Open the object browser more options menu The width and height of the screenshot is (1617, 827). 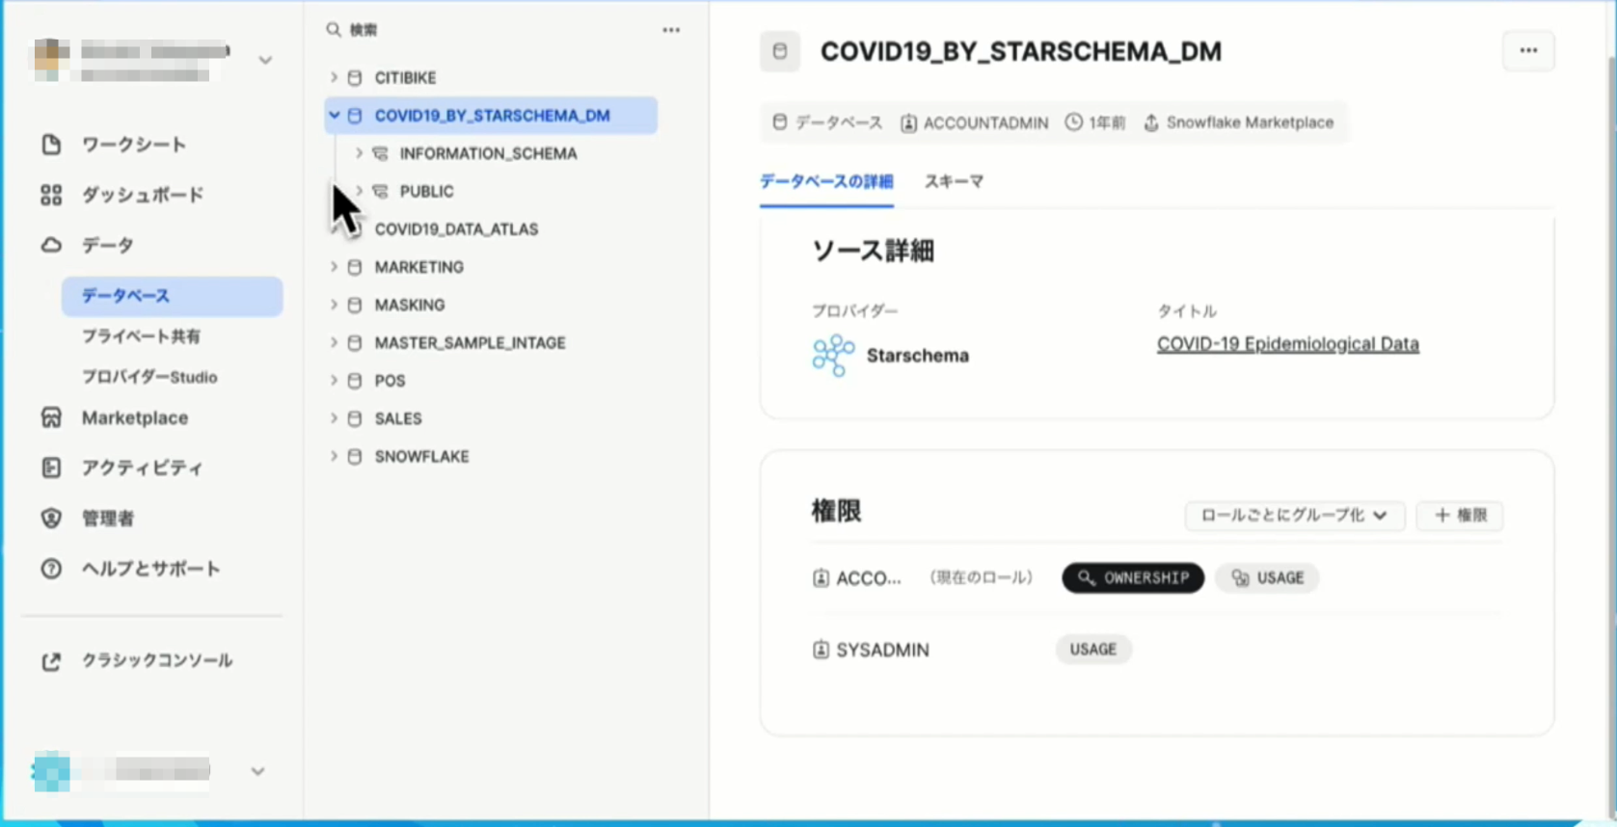coord(671,30)
